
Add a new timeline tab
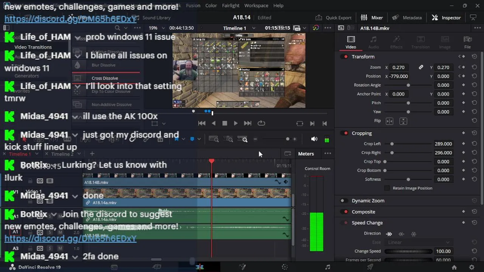[92, 154]
